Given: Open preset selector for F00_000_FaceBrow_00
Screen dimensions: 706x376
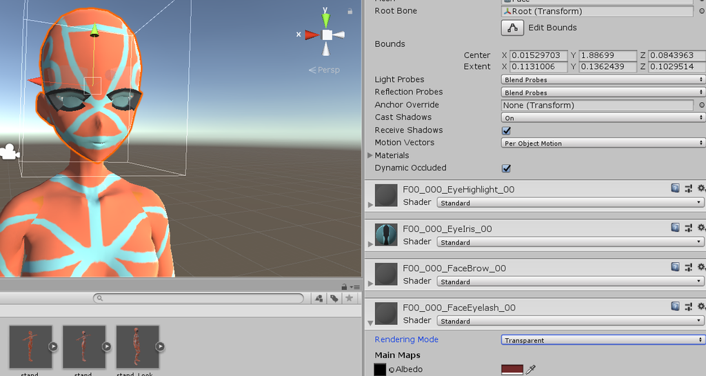Looking at the screenshot, I should pos(689,268).
